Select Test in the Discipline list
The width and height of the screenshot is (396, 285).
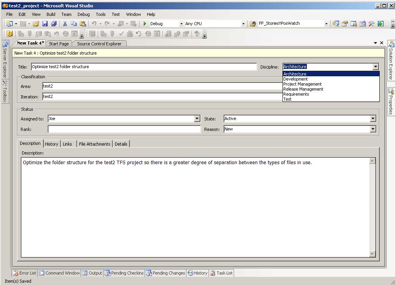coord(331,99)
